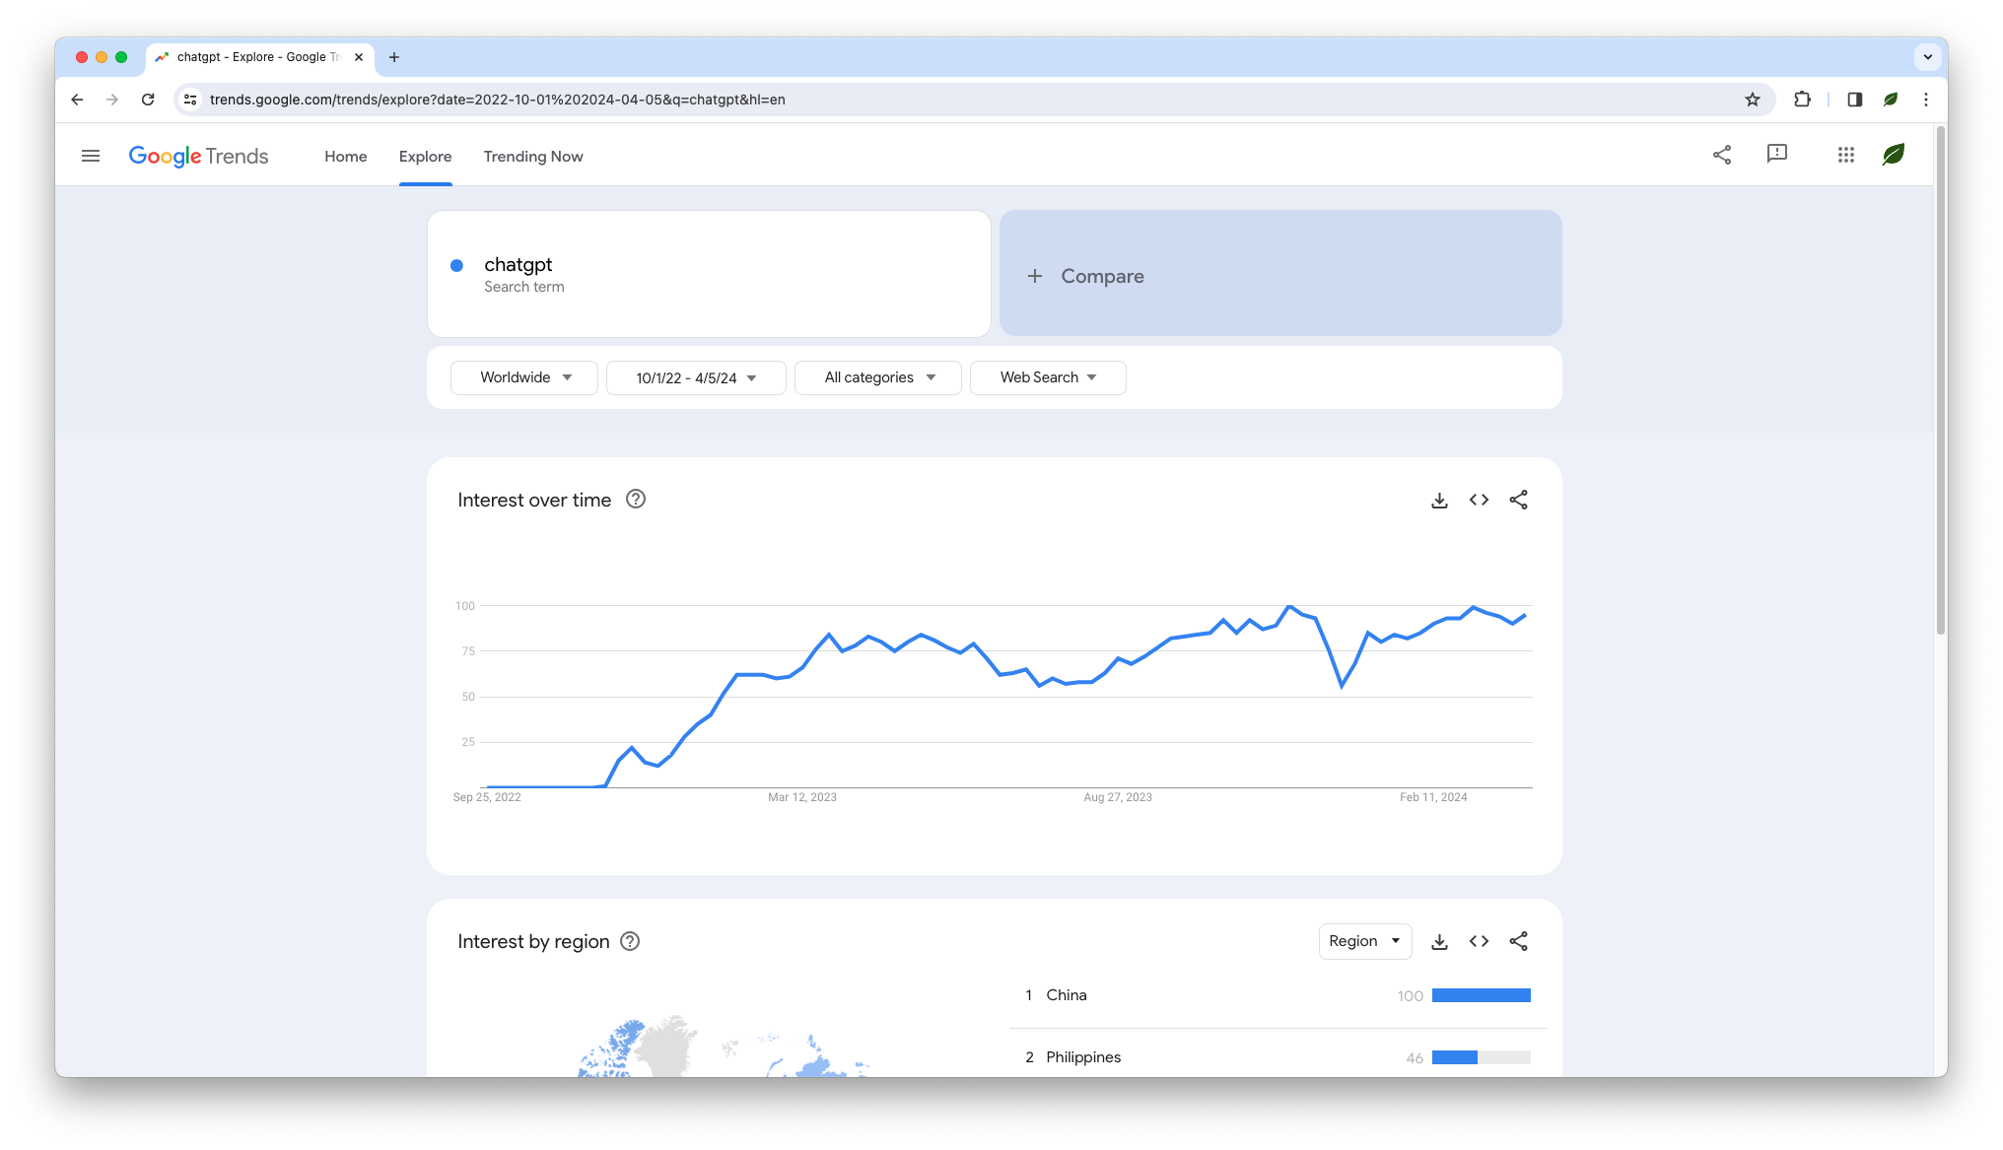Open help for Interest over time
The width and height of the screenshot is (2003, 1150).
[x=636, y=500]
